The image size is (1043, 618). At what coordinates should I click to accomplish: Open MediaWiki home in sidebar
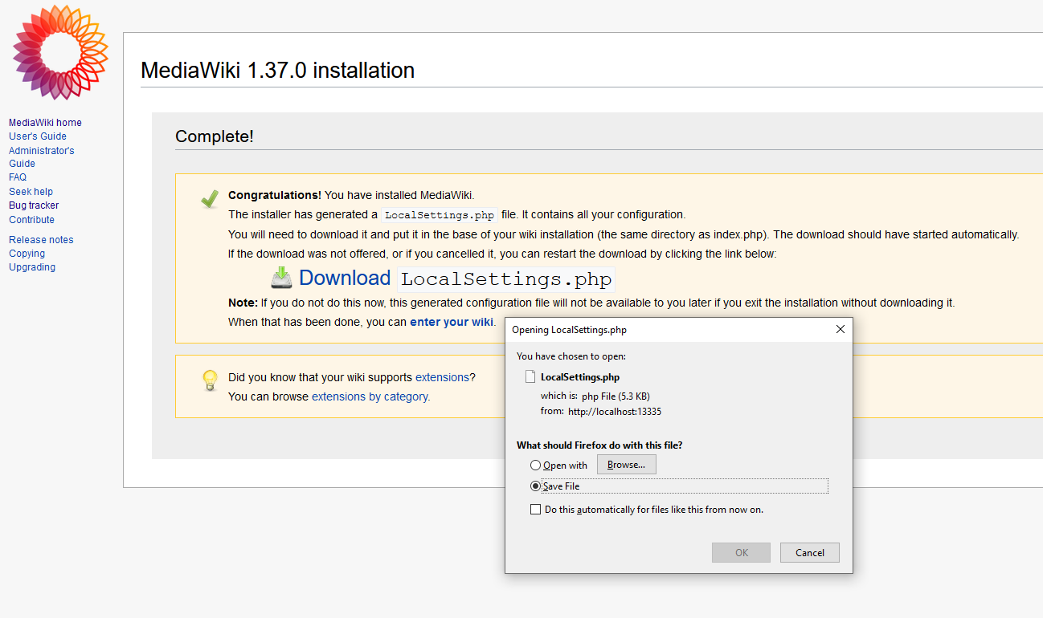(x=45, y=123)
